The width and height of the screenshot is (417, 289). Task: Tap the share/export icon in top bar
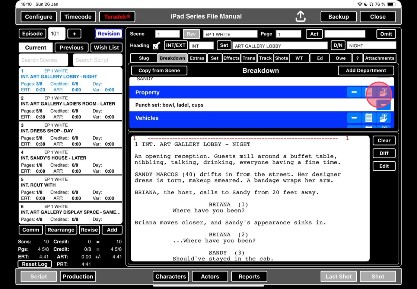click(x=300, y=17)
